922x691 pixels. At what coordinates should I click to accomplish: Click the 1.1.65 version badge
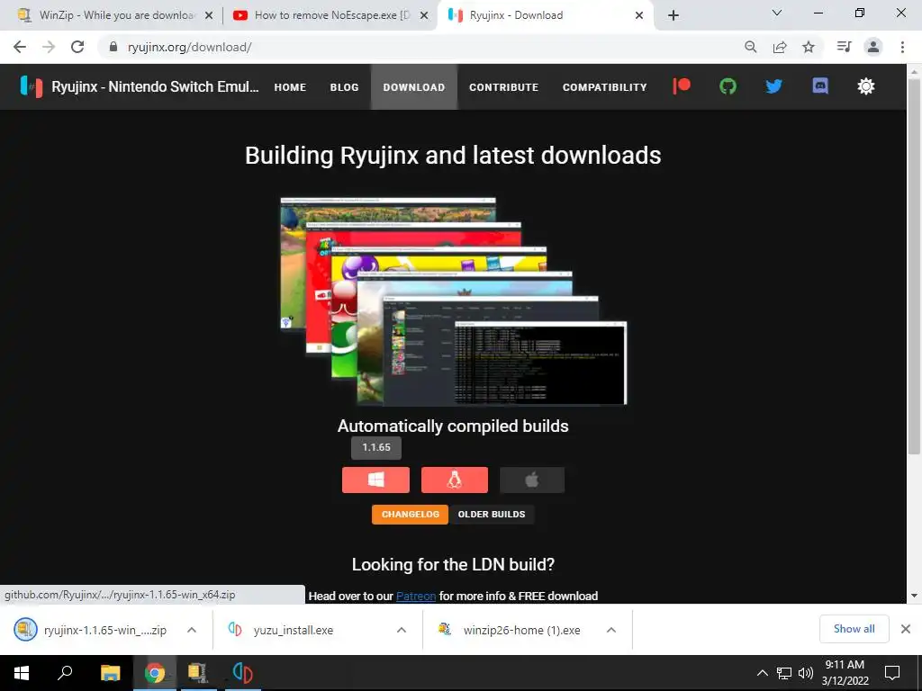(x=376, y=448)
